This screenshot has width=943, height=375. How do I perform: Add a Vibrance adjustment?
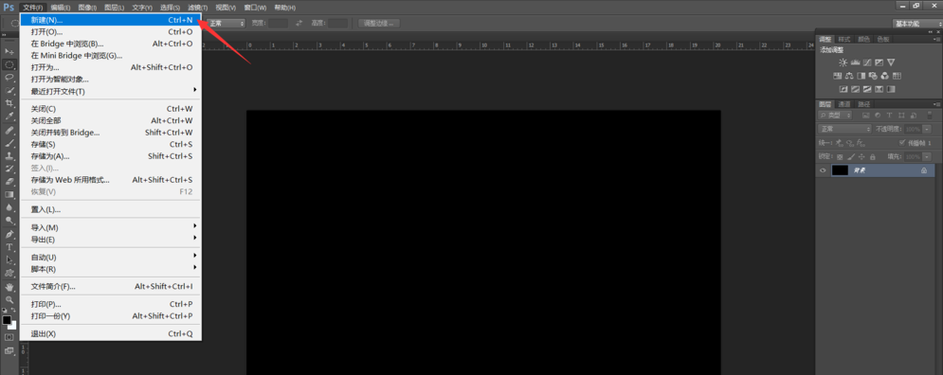[x=891, y=62]
